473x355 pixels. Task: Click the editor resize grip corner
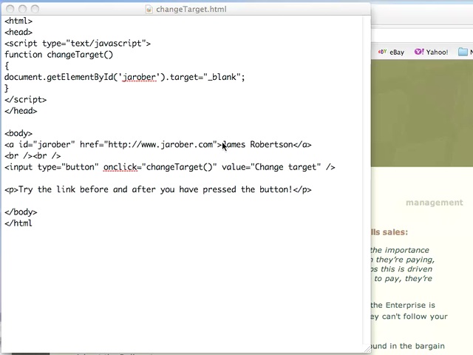pos(367,348)
